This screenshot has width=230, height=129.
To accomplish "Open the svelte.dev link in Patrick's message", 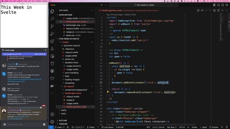I will pos(24,80).
